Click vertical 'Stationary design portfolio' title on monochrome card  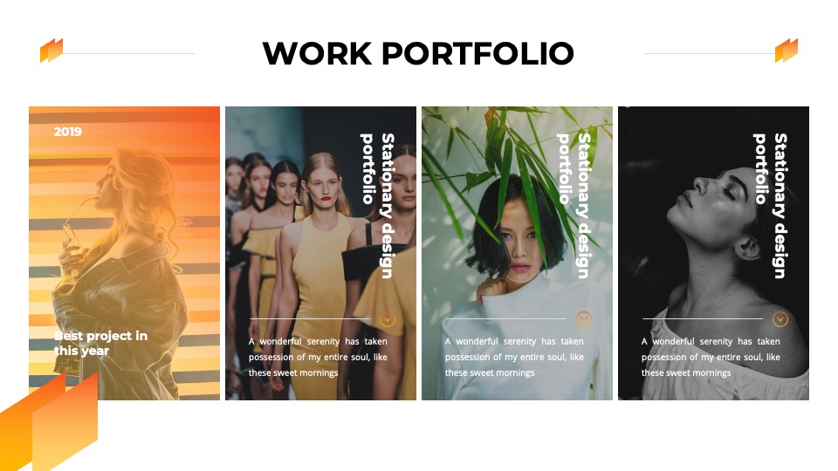770,206
